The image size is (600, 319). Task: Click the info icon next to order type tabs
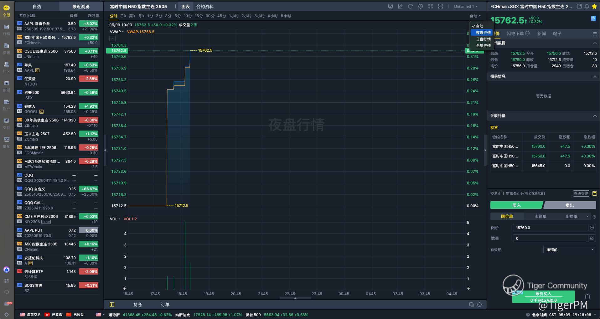[594, 217]
